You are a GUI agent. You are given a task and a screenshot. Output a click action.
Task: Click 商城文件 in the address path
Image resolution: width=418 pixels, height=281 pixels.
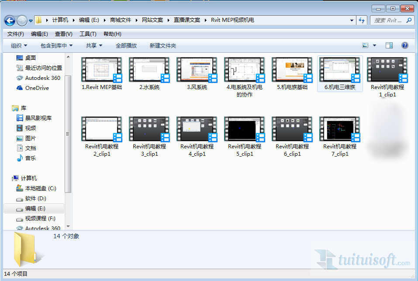pyautogui.click(x=120, y=20)
